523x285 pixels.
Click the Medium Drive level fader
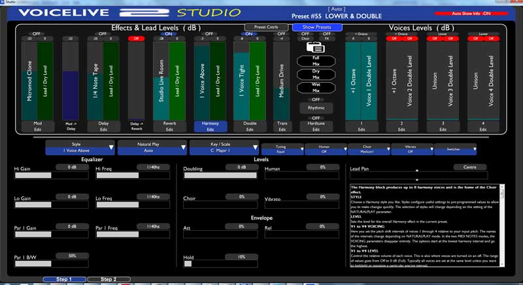(282, 81)
